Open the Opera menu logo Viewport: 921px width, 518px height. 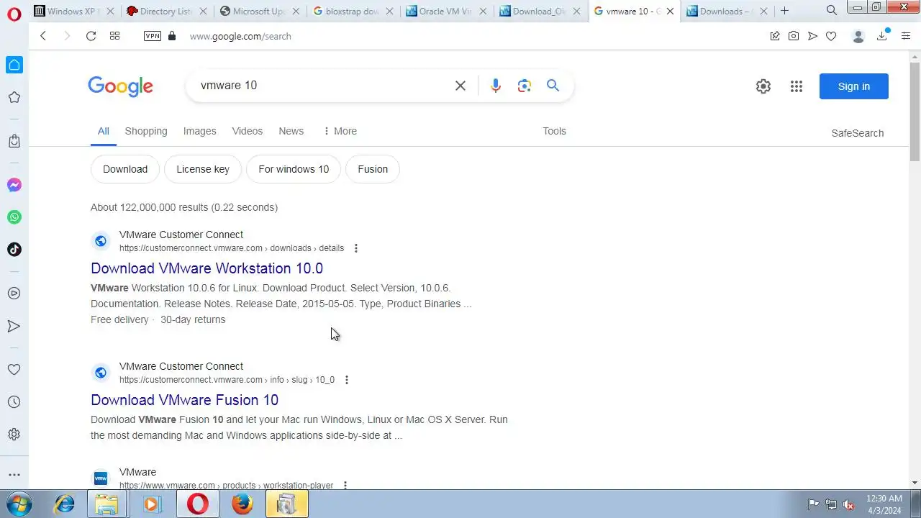point(14,12)
